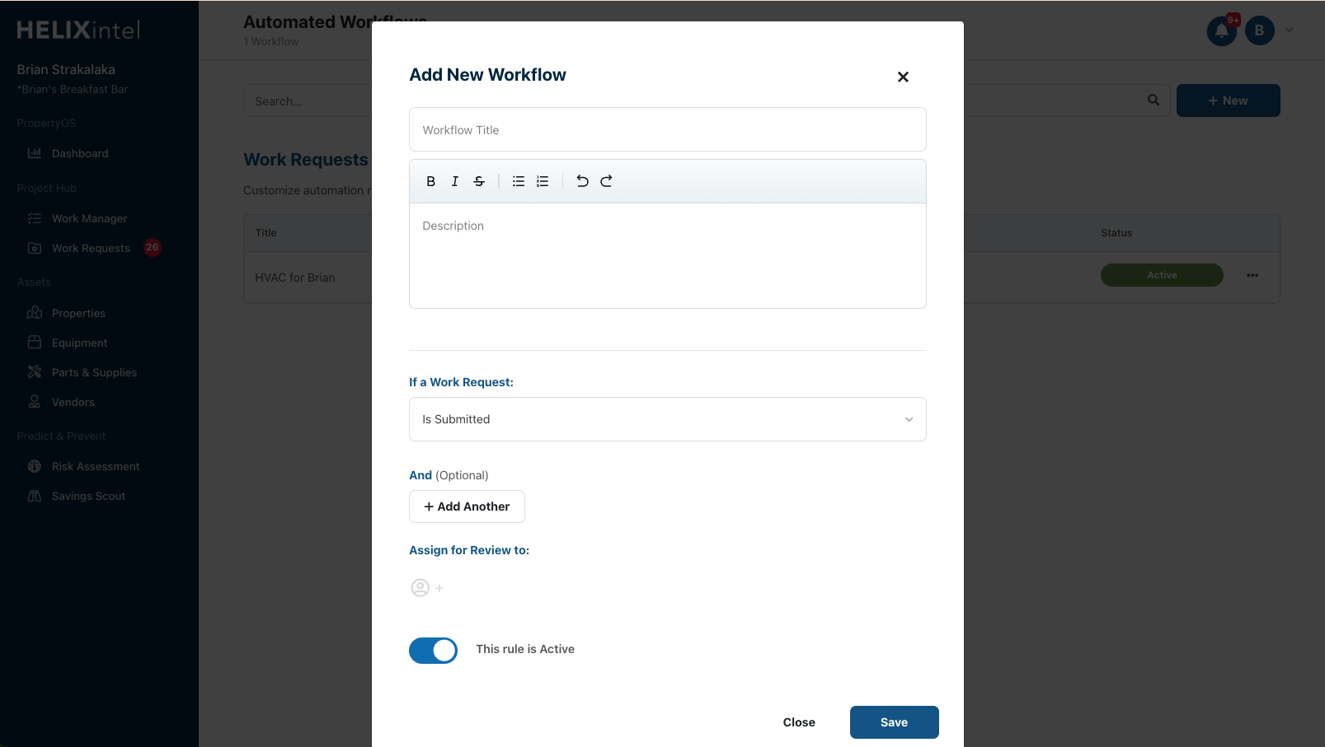Click the Active status badge

pyautogui.click(x=1162, y=275)
